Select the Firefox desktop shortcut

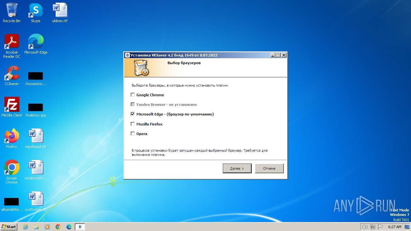tap(12, 138)
